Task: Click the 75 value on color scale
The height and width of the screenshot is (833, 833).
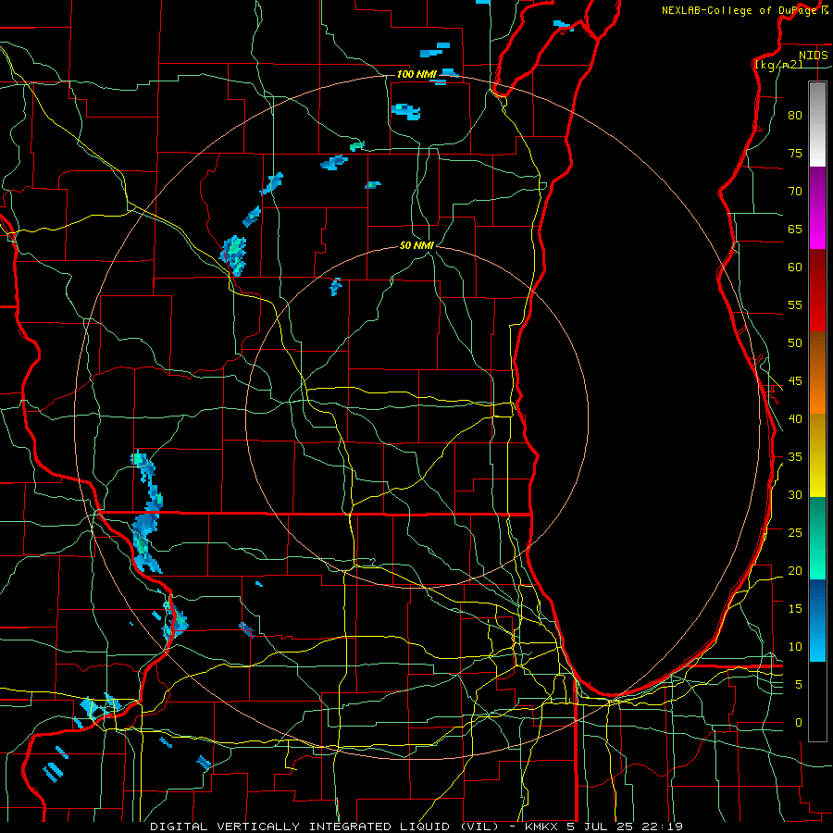Action: (795, 154)
